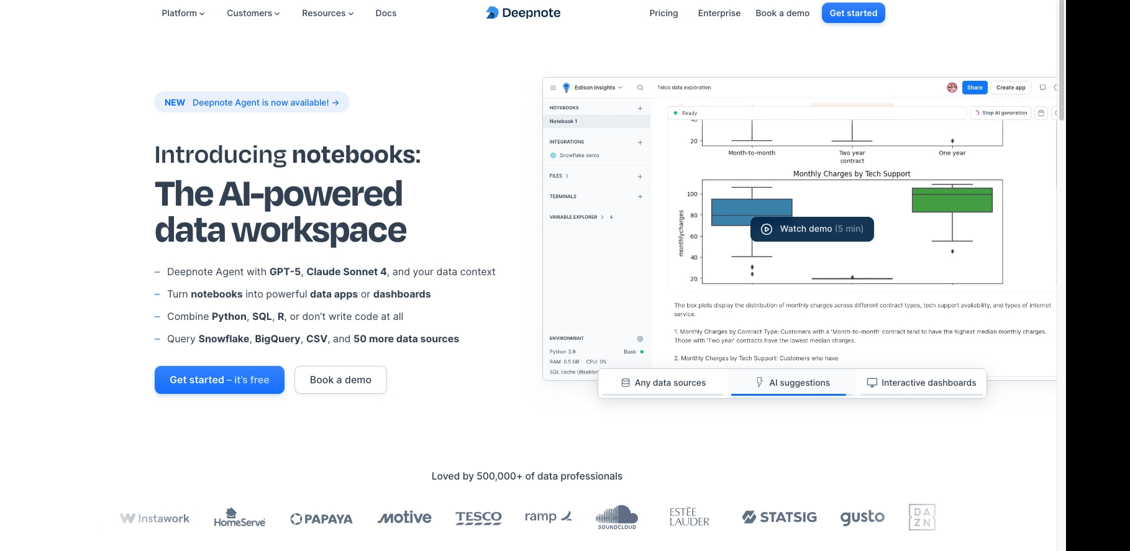The height and width of the screenshot is (551, 1130).
Task: Switch to the Any data sources tab
Action: click(663, 383)
